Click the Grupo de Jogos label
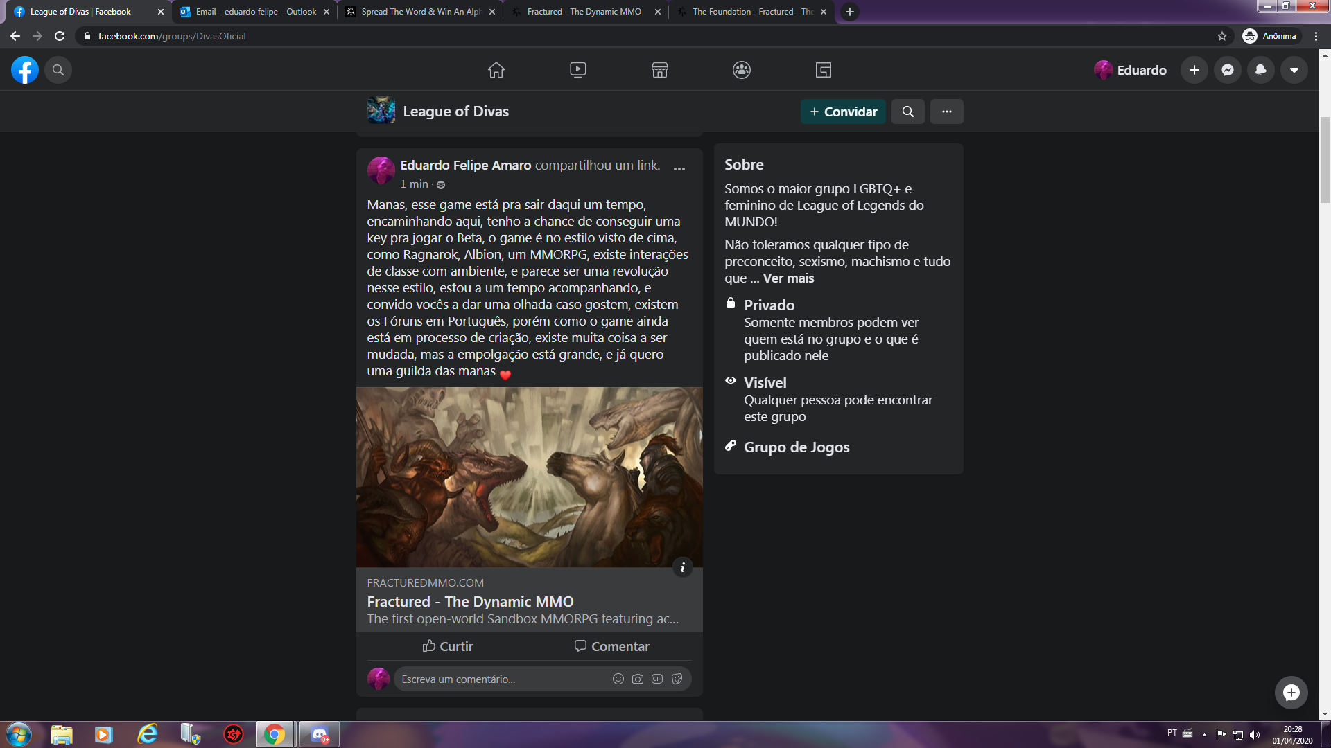1331x748 pixels. pyautogui.click(x=797, y=447)
